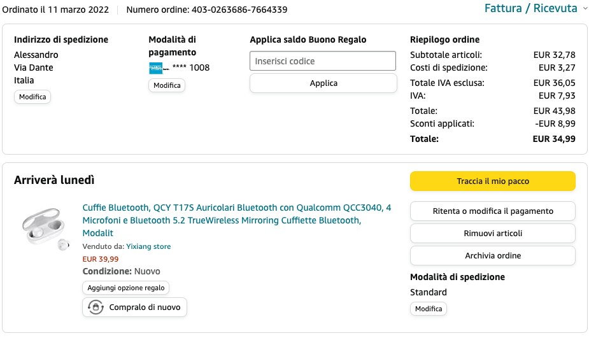Choose Rimuovi articoli button
Image resolution: width=589 pixels, height=338 pixels.
click(x=493, y=233)
